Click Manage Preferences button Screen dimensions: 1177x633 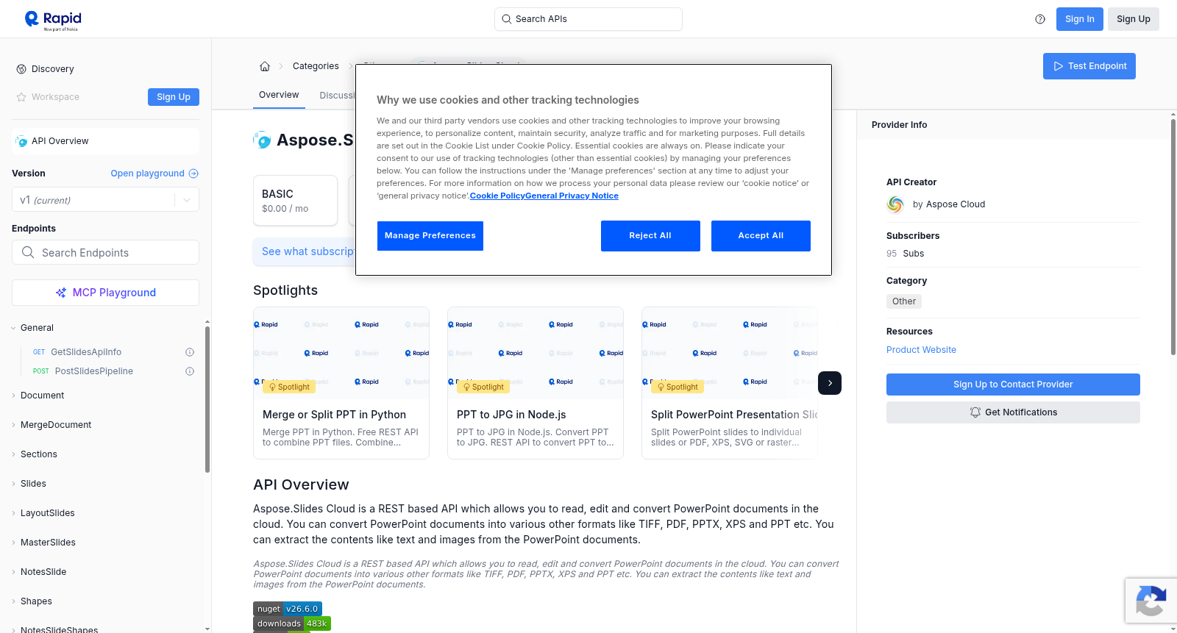[430, 236]
